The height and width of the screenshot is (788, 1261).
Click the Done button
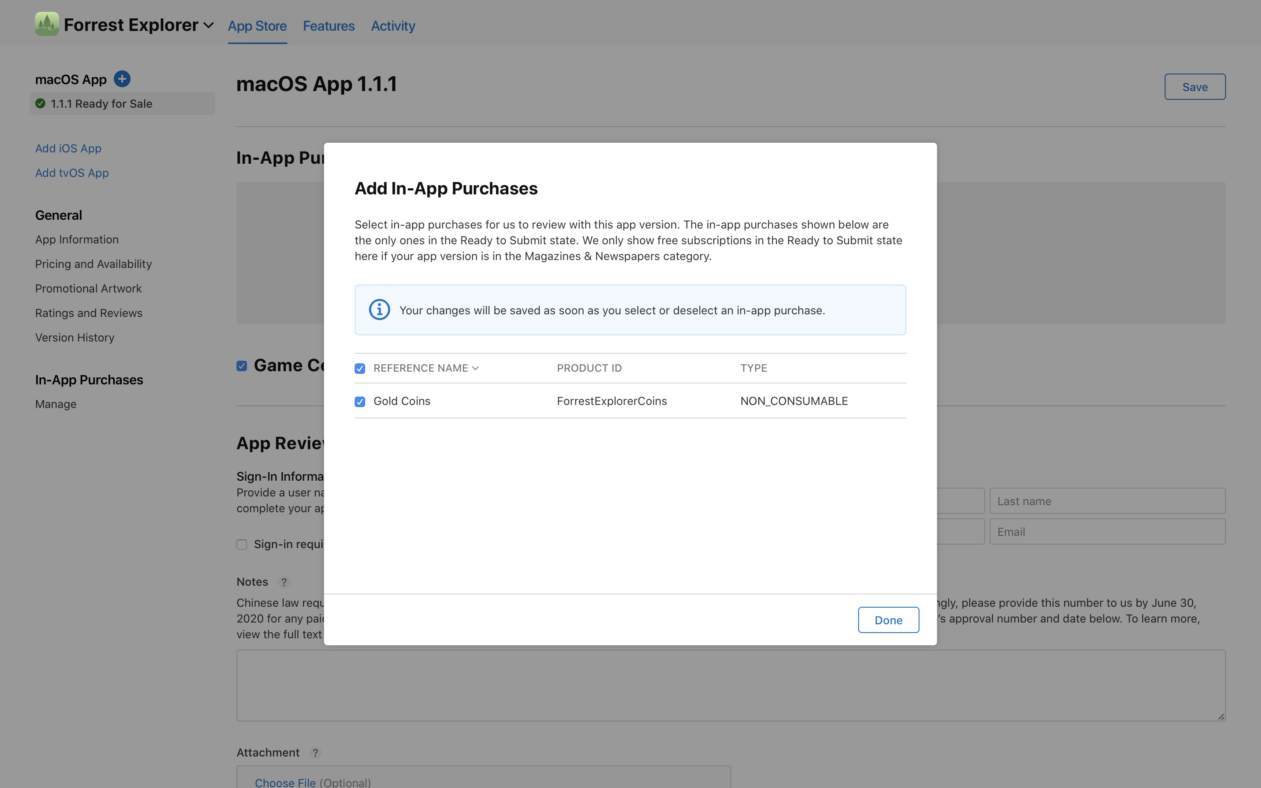point(888,619)
